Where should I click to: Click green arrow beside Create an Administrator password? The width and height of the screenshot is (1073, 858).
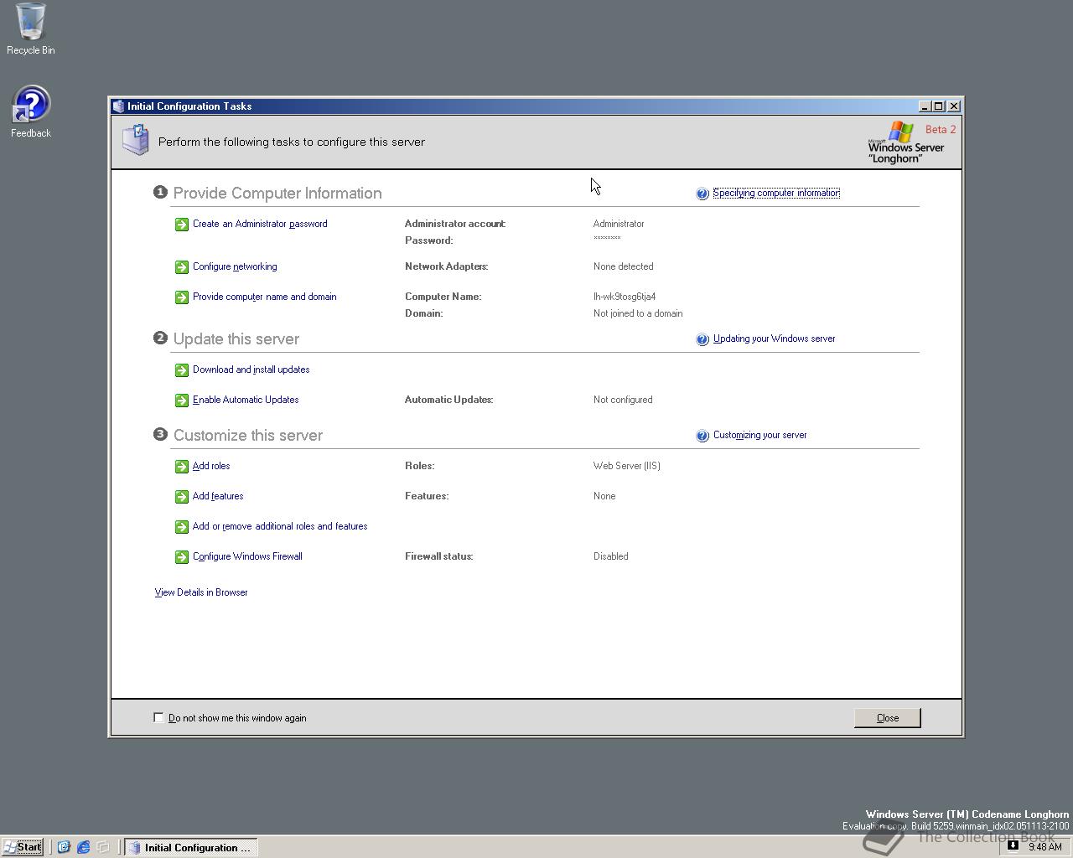pos(182,225)
